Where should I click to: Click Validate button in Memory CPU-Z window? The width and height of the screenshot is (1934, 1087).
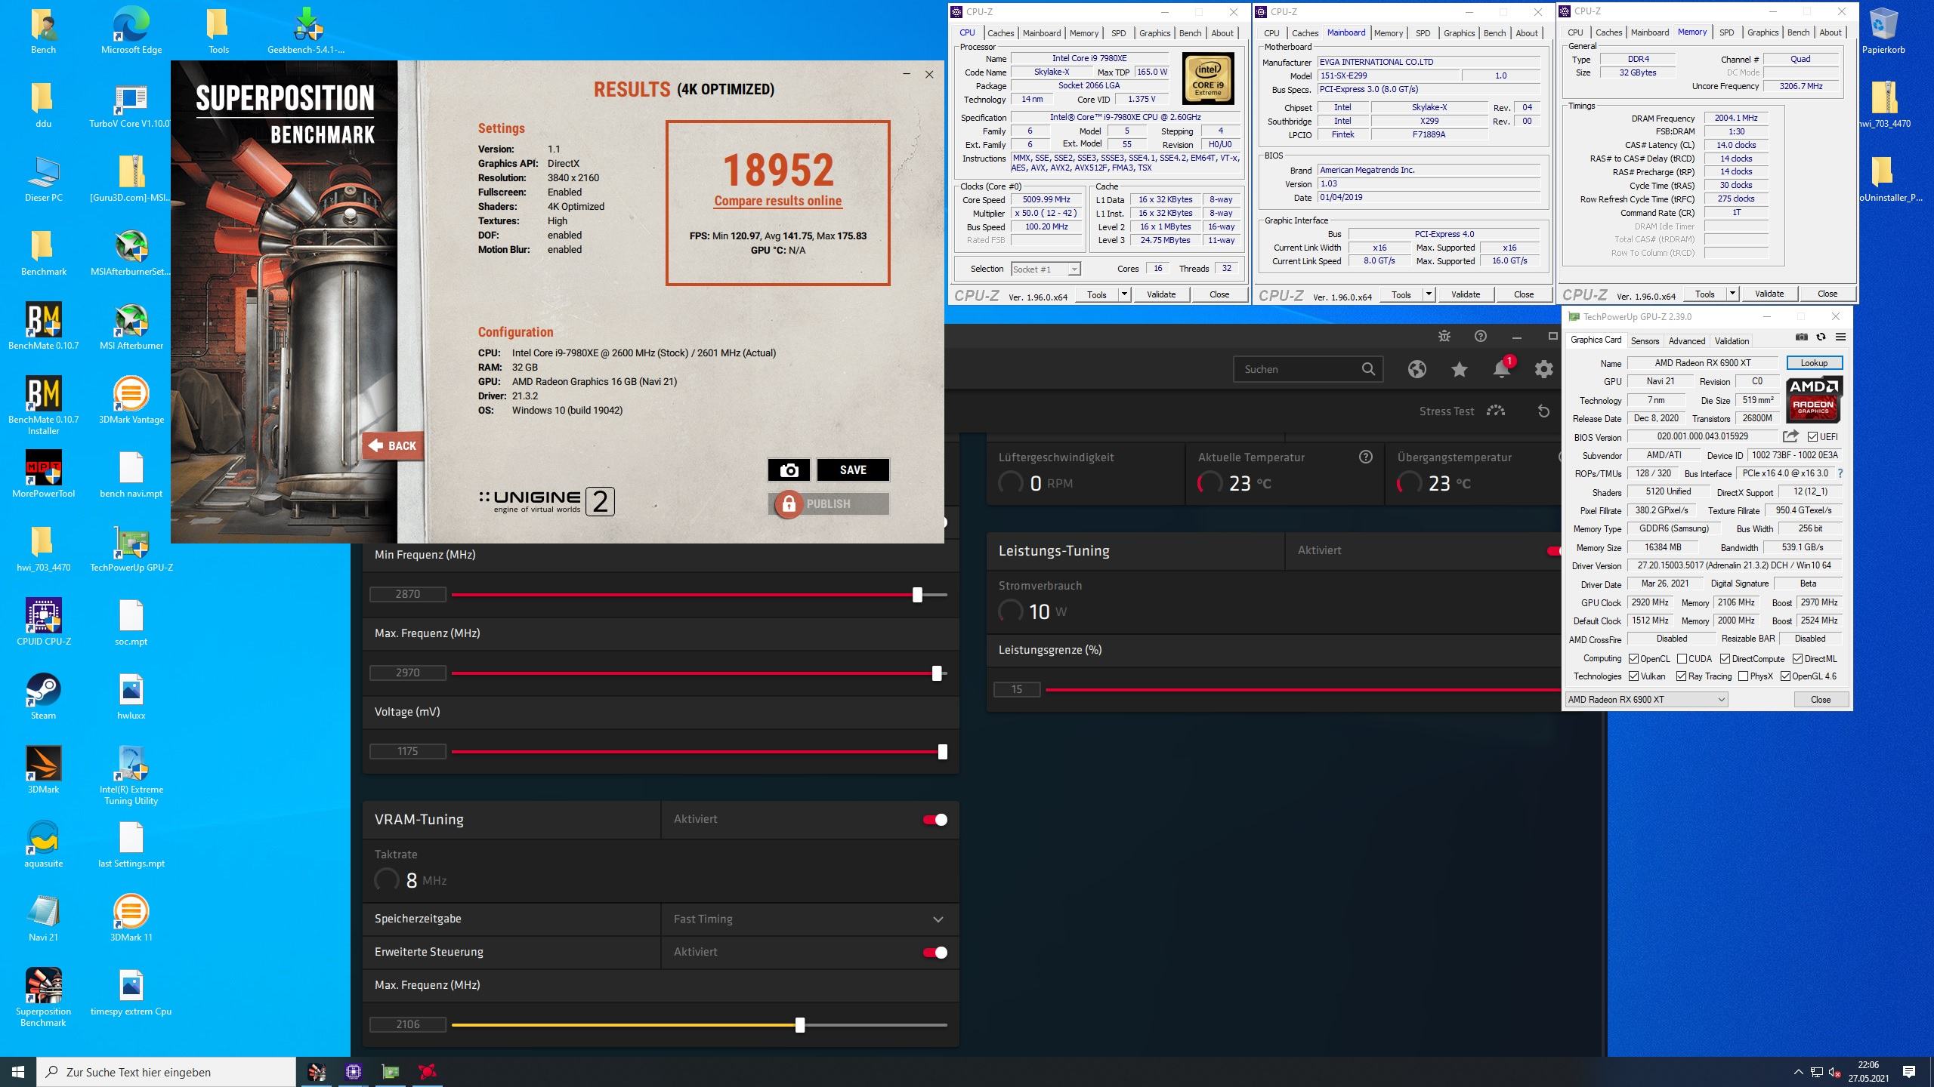[x=1769, y=294]
